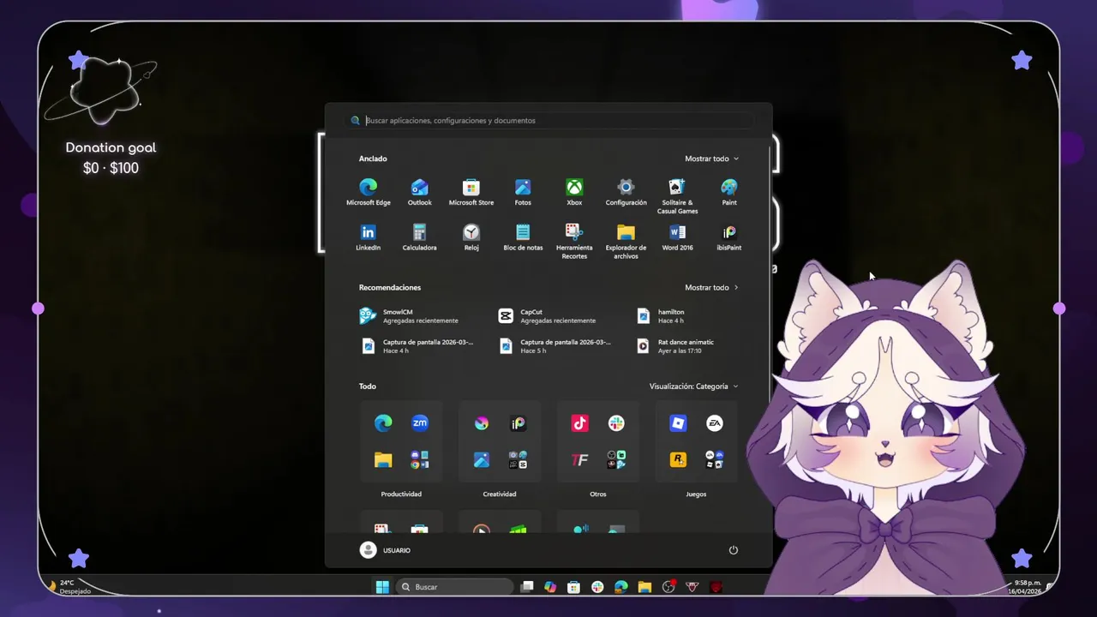Launch Rockstar Games in Juegos
Screen dimensions: 1097x617
[x=678, y=460]
